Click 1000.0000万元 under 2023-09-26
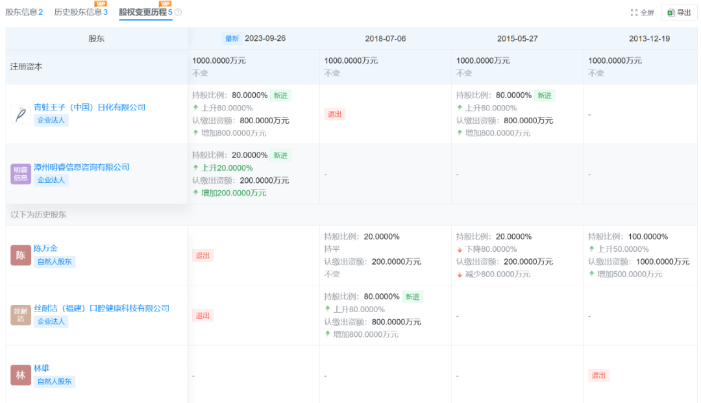Viewport: 701px width, 403px height. [x=219, y=61]
